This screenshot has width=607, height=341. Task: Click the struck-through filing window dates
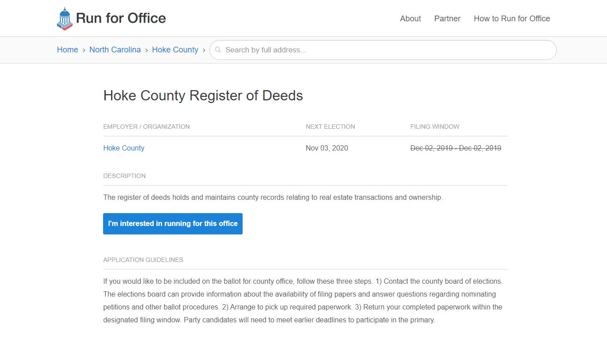pyautogui.click(x=456, y=148)
